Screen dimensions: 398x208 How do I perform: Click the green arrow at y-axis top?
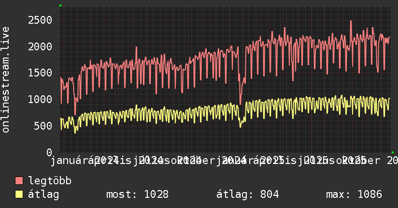pyautogui.click(x=60, y=5)
